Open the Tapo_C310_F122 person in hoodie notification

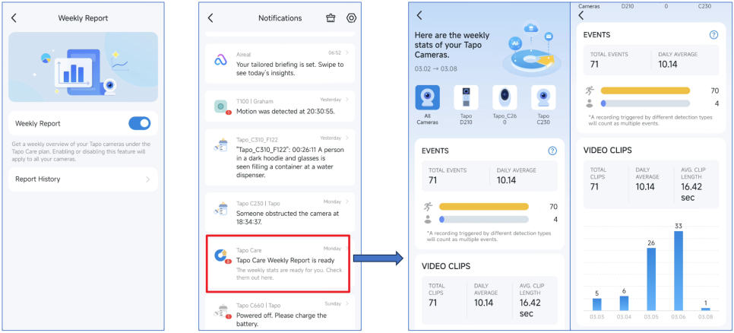[280, 157]
